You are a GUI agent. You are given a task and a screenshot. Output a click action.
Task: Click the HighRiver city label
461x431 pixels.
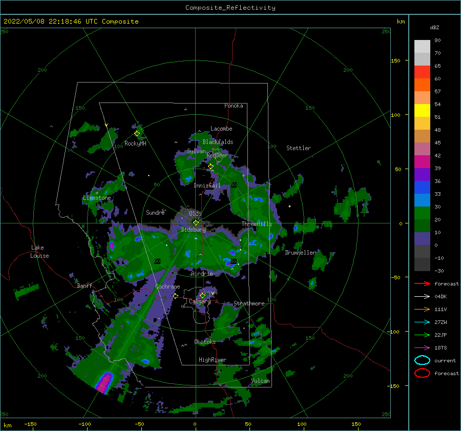pos(213,360)
